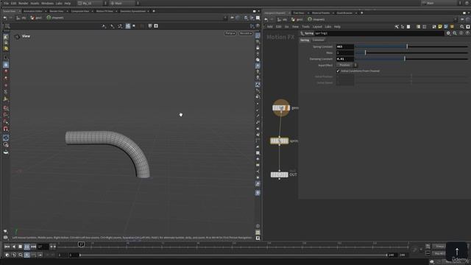Viewport: 471px width, 265px height.
Task: Open the Labs menu in main menu bar
Action: point(59,3)
